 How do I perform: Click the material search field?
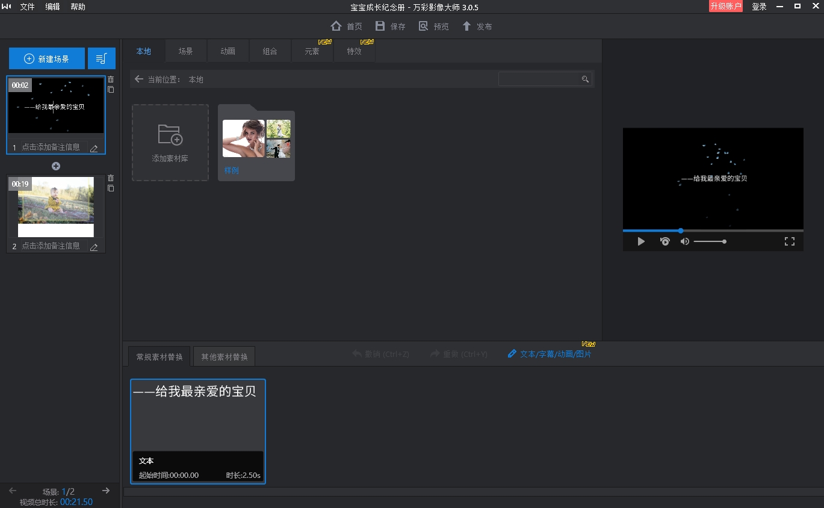pos(545,79)
